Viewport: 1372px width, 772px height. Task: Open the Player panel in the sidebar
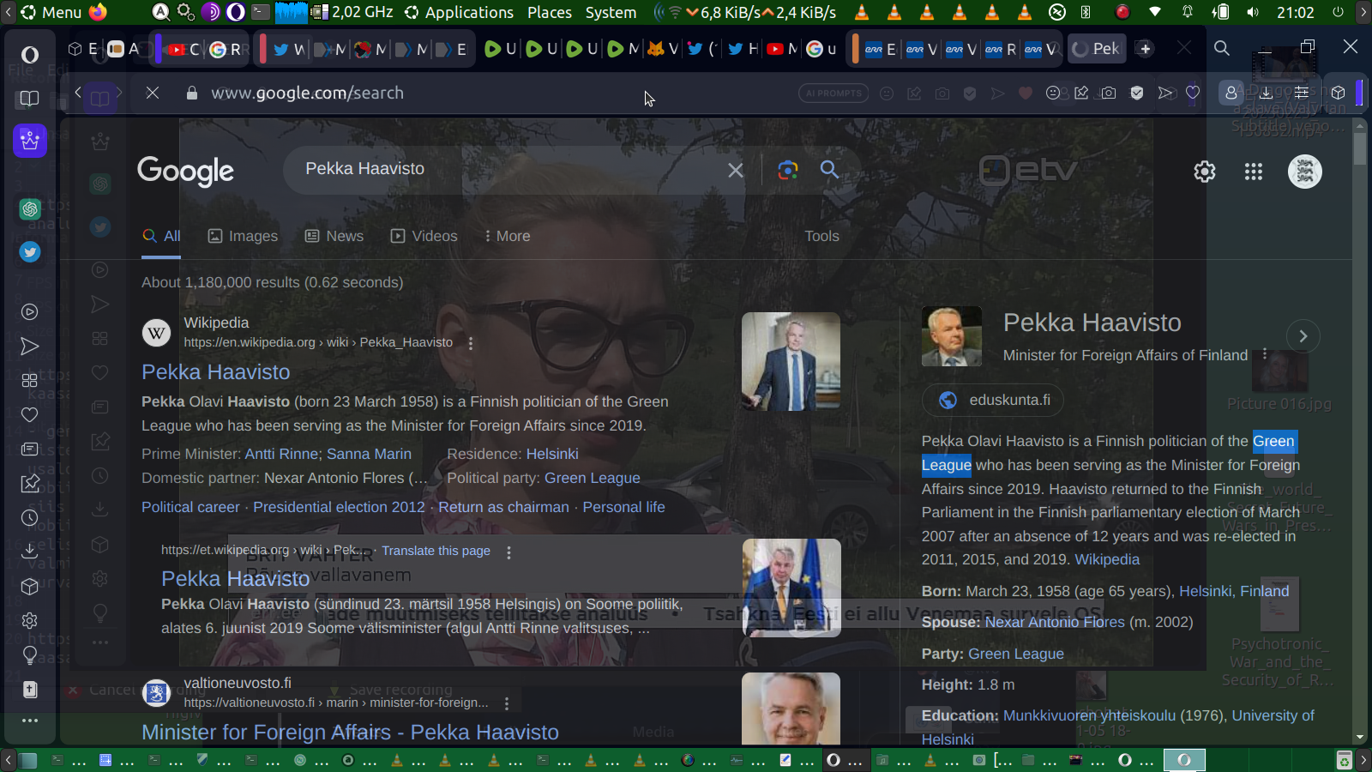[30, 312]
